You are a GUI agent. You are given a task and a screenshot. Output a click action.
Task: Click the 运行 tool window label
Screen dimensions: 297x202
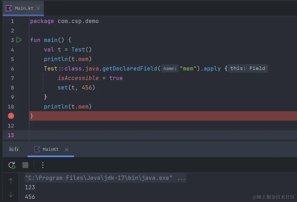coord(14,149)
